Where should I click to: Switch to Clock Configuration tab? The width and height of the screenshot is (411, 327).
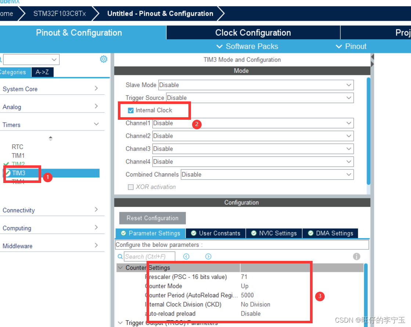click(253, 33)
